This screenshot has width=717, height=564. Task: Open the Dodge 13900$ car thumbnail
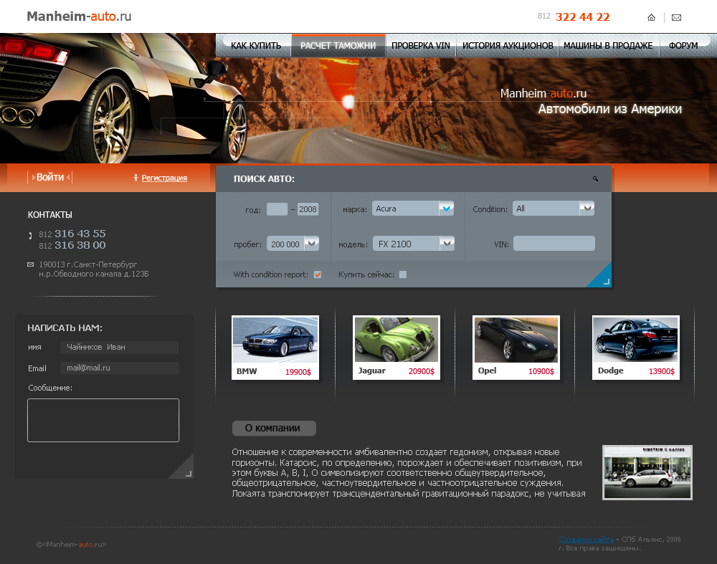pyautogui.click(x=636, y=348)
